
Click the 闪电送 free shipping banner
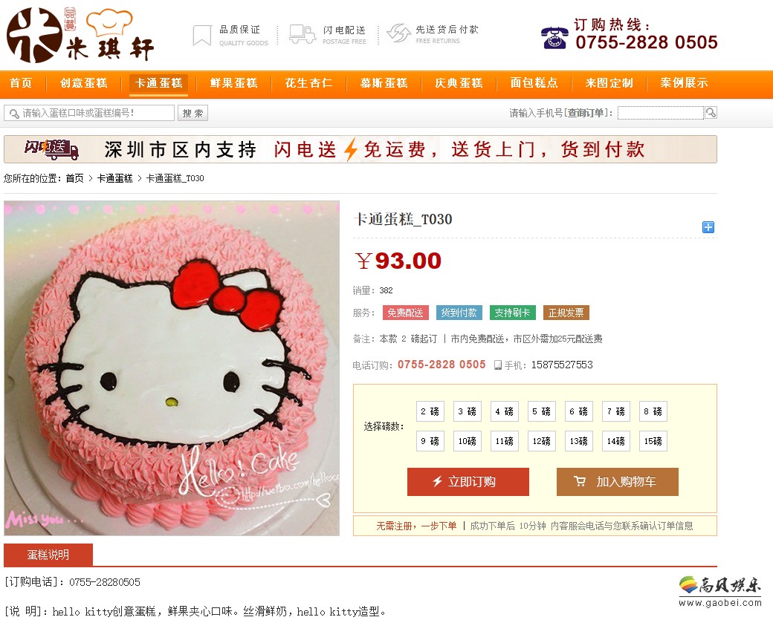(360, 149)
